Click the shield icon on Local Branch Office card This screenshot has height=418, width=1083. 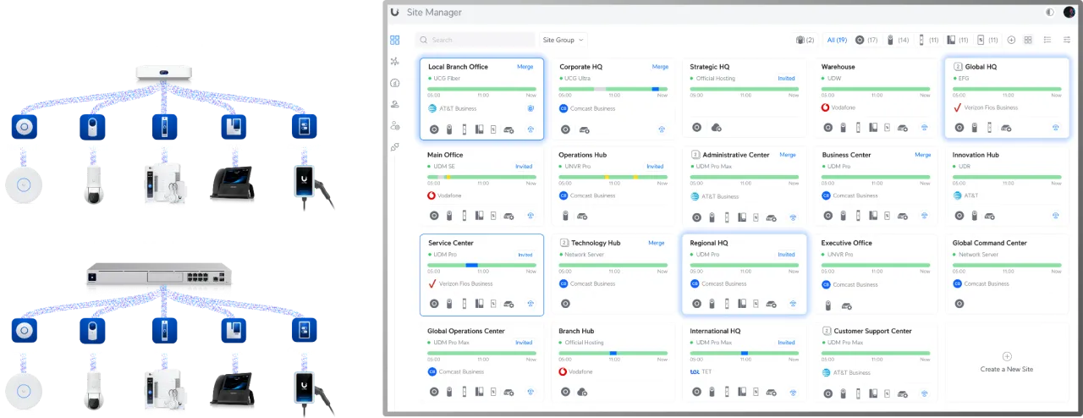pyautogui.click(x=531, y=108)
